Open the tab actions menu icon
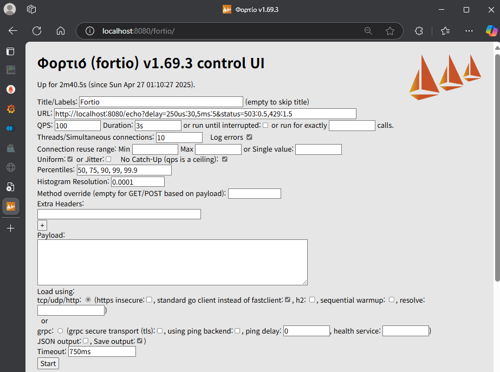The height and width of the screenshot is (372, 500). pos(31,9)
